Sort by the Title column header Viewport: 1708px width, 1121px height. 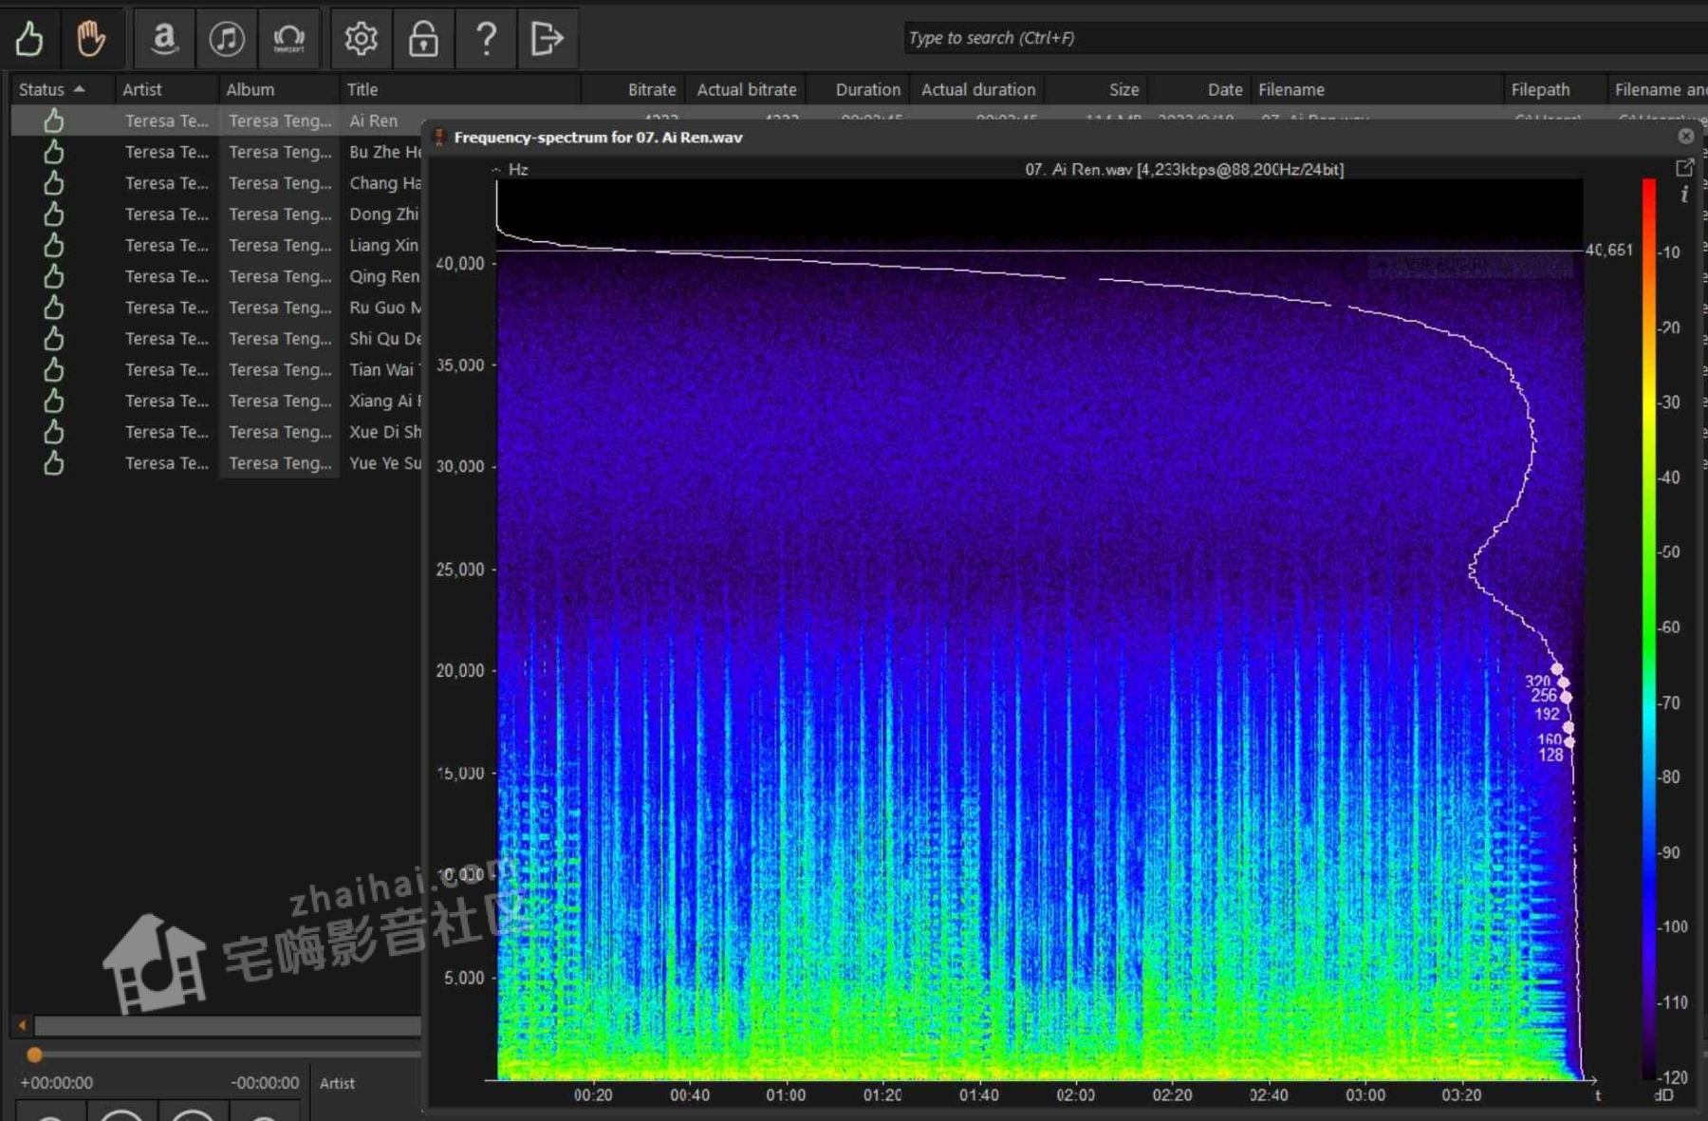pos(459,89)
